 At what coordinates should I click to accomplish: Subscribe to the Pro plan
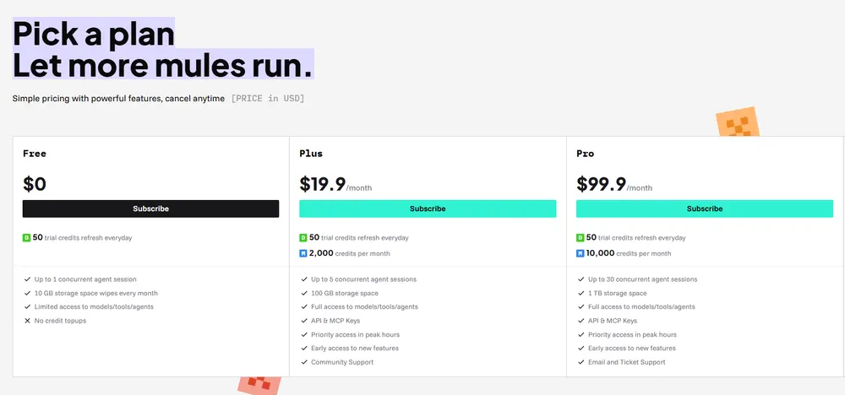point(704,208)
